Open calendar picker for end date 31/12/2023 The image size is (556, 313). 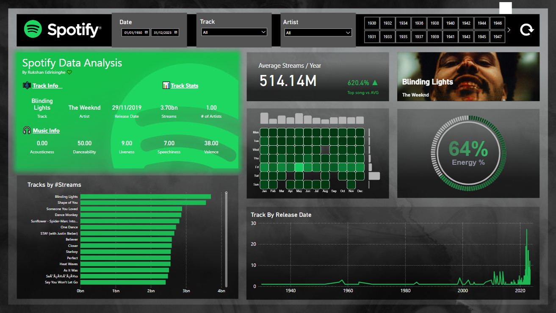(176, 32)
